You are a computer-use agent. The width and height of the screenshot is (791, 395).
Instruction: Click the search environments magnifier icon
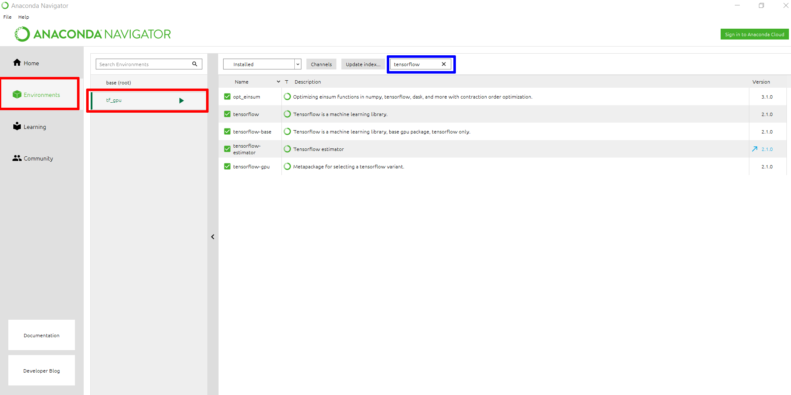pos(194,64)
